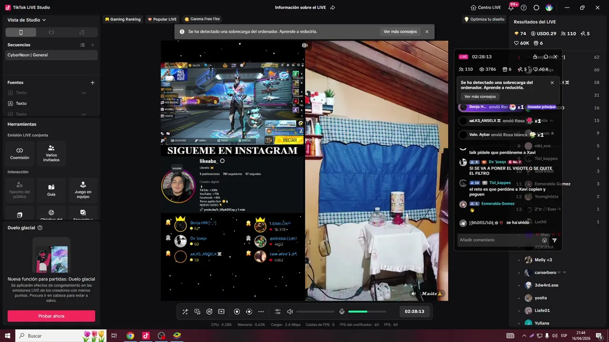The image size is (609, 342).
Task: Adjust the speaker volume slider
Action: coord(315,312)
